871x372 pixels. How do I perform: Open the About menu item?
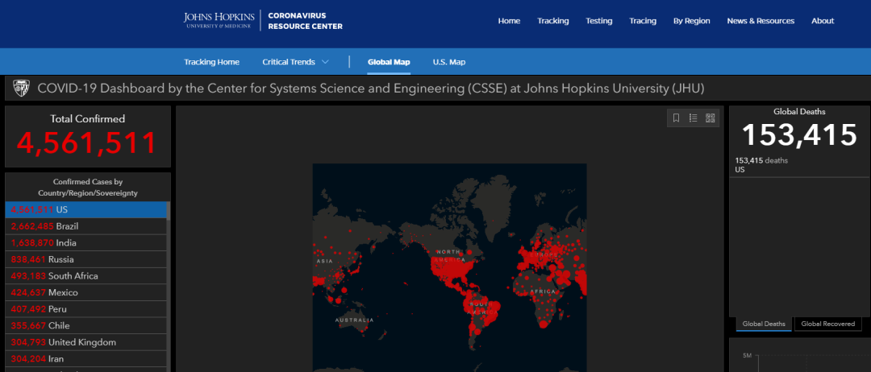click(823, 21)
